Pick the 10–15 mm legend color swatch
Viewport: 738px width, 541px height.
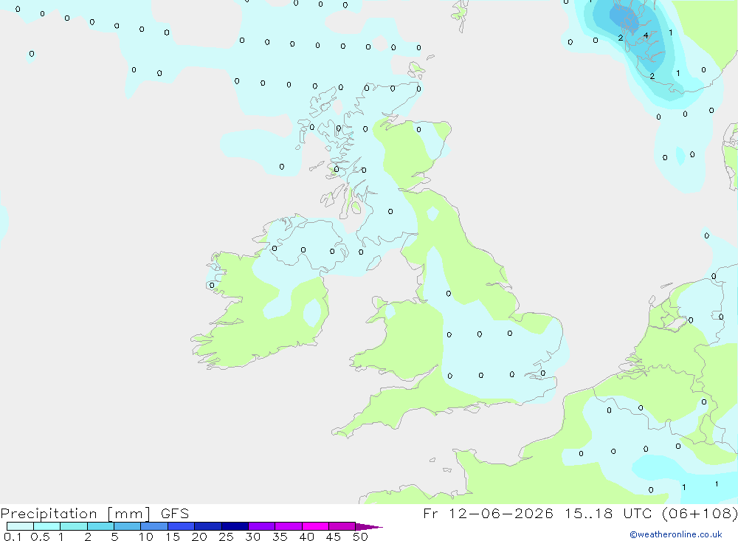154,526
